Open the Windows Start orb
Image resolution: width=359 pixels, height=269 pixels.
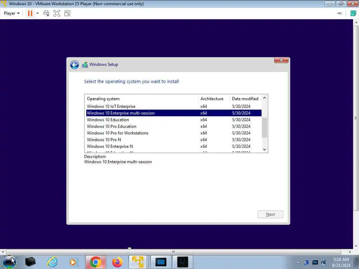tap(9, 262)
